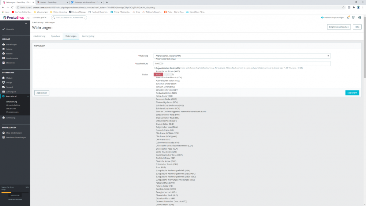Switch to the Sprachen tab

tap(55, 36)
